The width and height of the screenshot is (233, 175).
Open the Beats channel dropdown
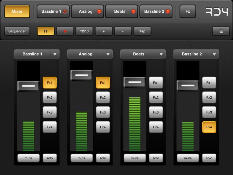(161, 54)
